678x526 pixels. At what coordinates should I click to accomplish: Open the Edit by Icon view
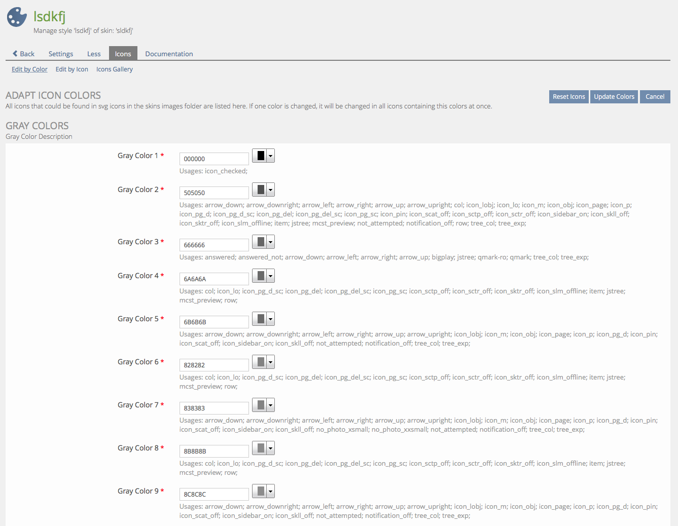click(x=72, y=69)
